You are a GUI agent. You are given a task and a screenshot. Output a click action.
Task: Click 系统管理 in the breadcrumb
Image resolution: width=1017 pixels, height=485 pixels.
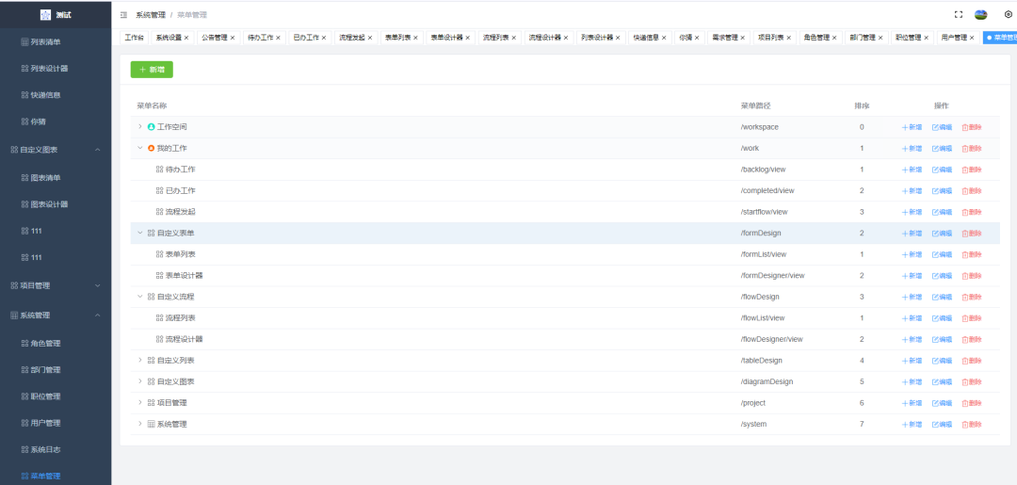click(x=149, y=15)
